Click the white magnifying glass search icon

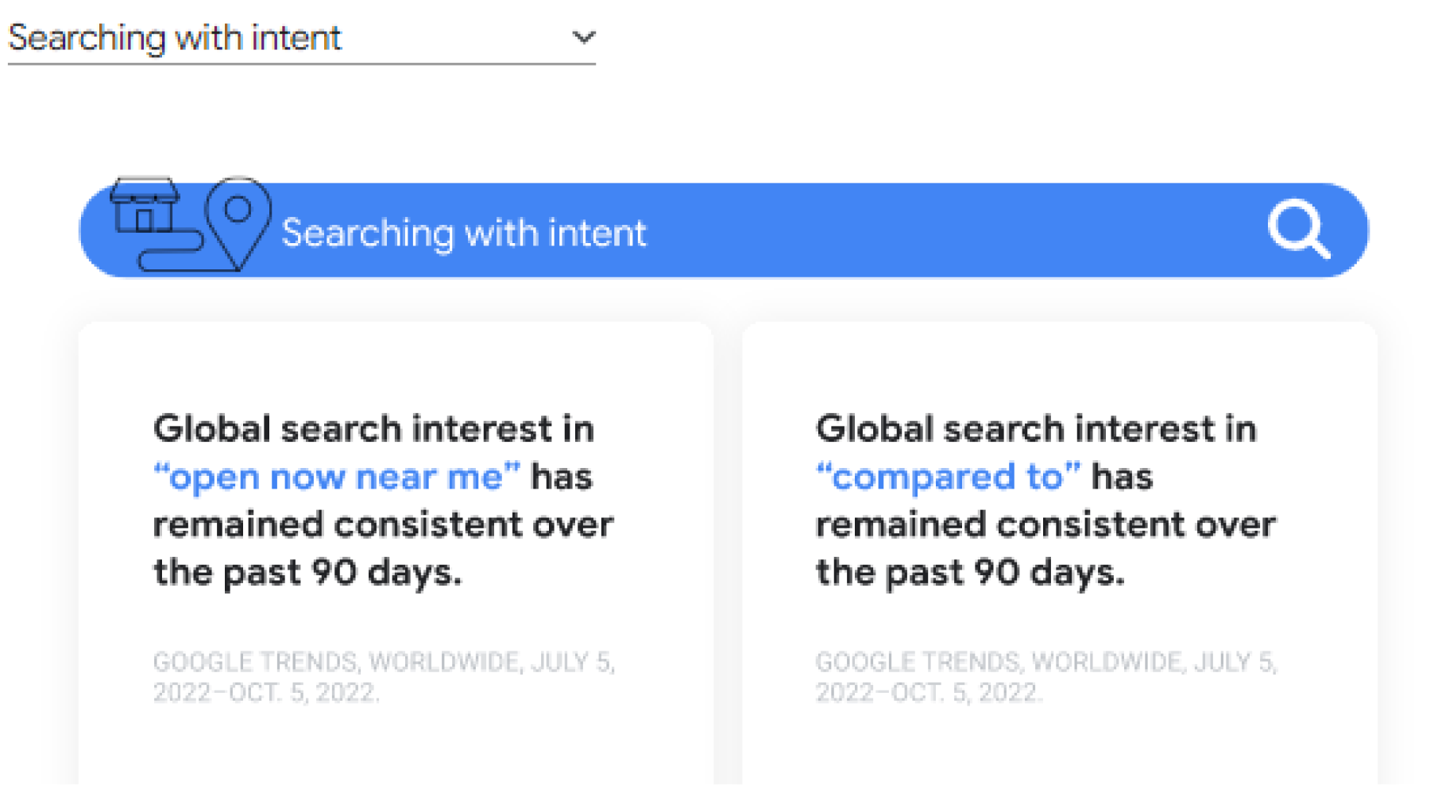pyautogui.click(x=1297, y=229)
